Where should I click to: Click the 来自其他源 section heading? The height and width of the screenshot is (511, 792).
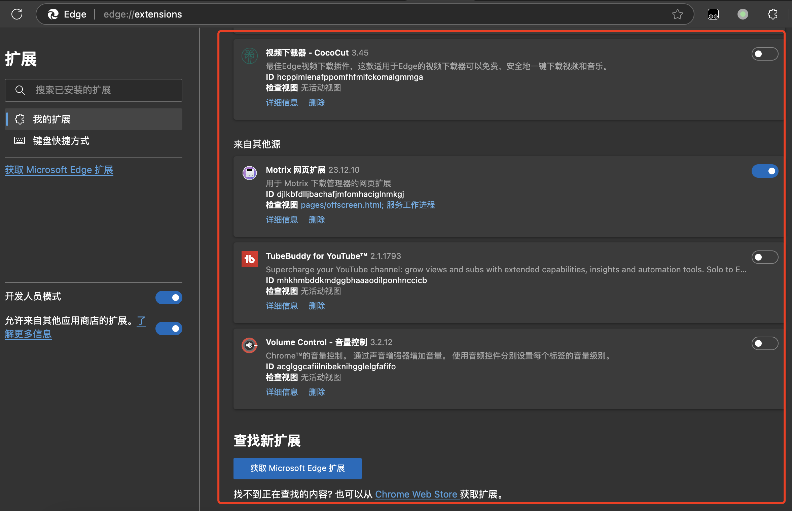point(257,144)
